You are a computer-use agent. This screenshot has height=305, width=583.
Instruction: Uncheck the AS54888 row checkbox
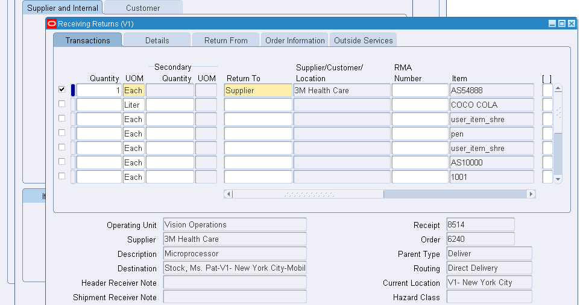tap(61, 90)
